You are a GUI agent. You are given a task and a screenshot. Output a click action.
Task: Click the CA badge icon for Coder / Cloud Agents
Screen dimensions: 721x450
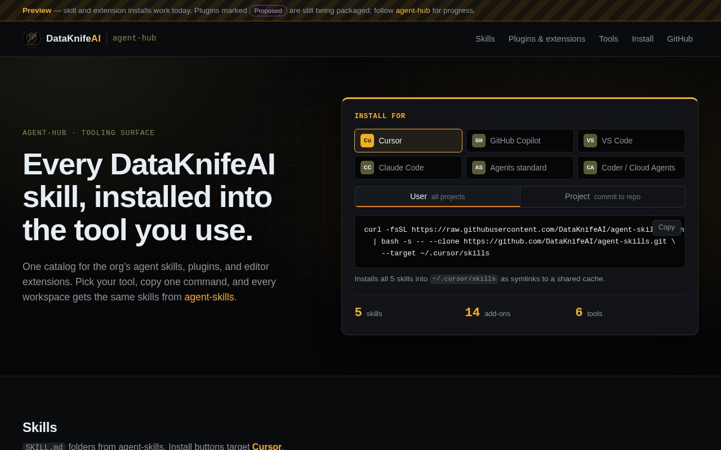(590, 168)
